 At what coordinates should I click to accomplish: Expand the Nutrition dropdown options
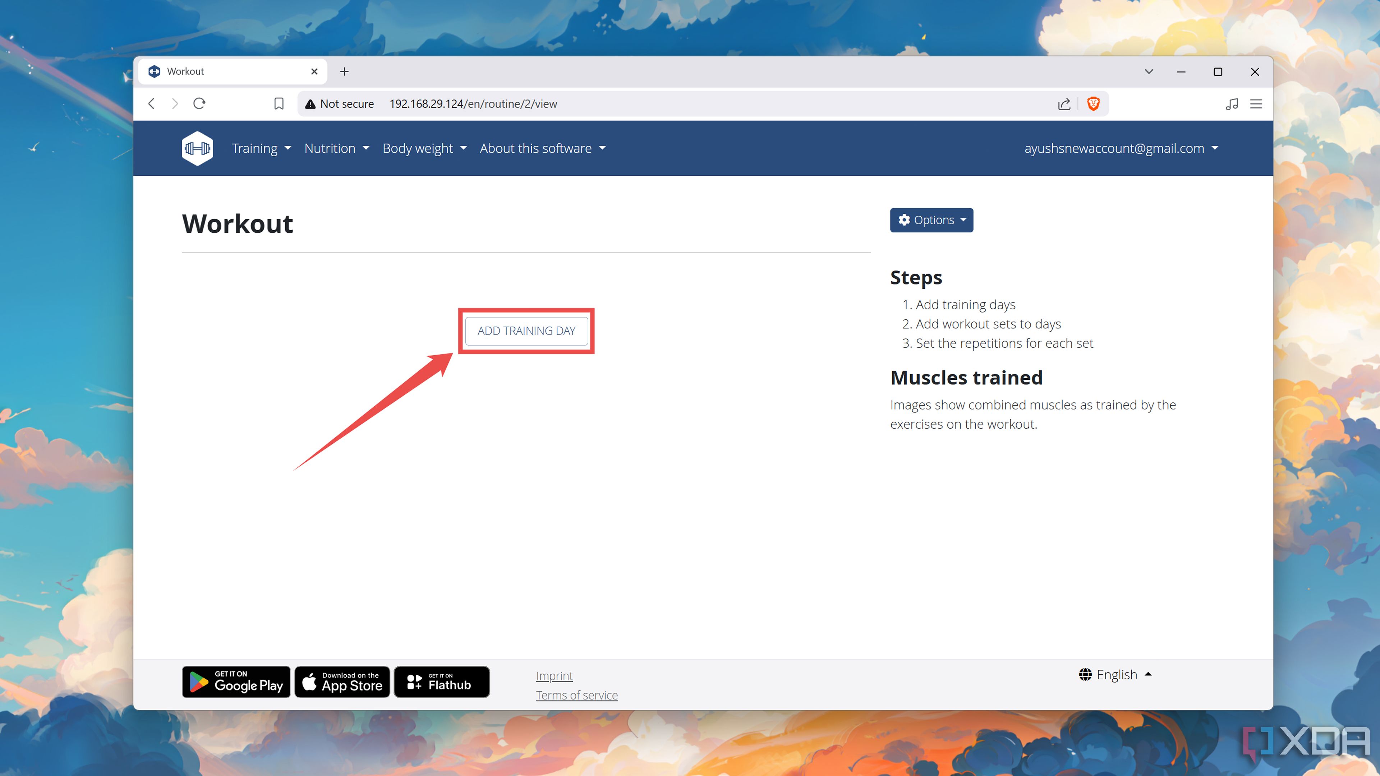point(336,148)
